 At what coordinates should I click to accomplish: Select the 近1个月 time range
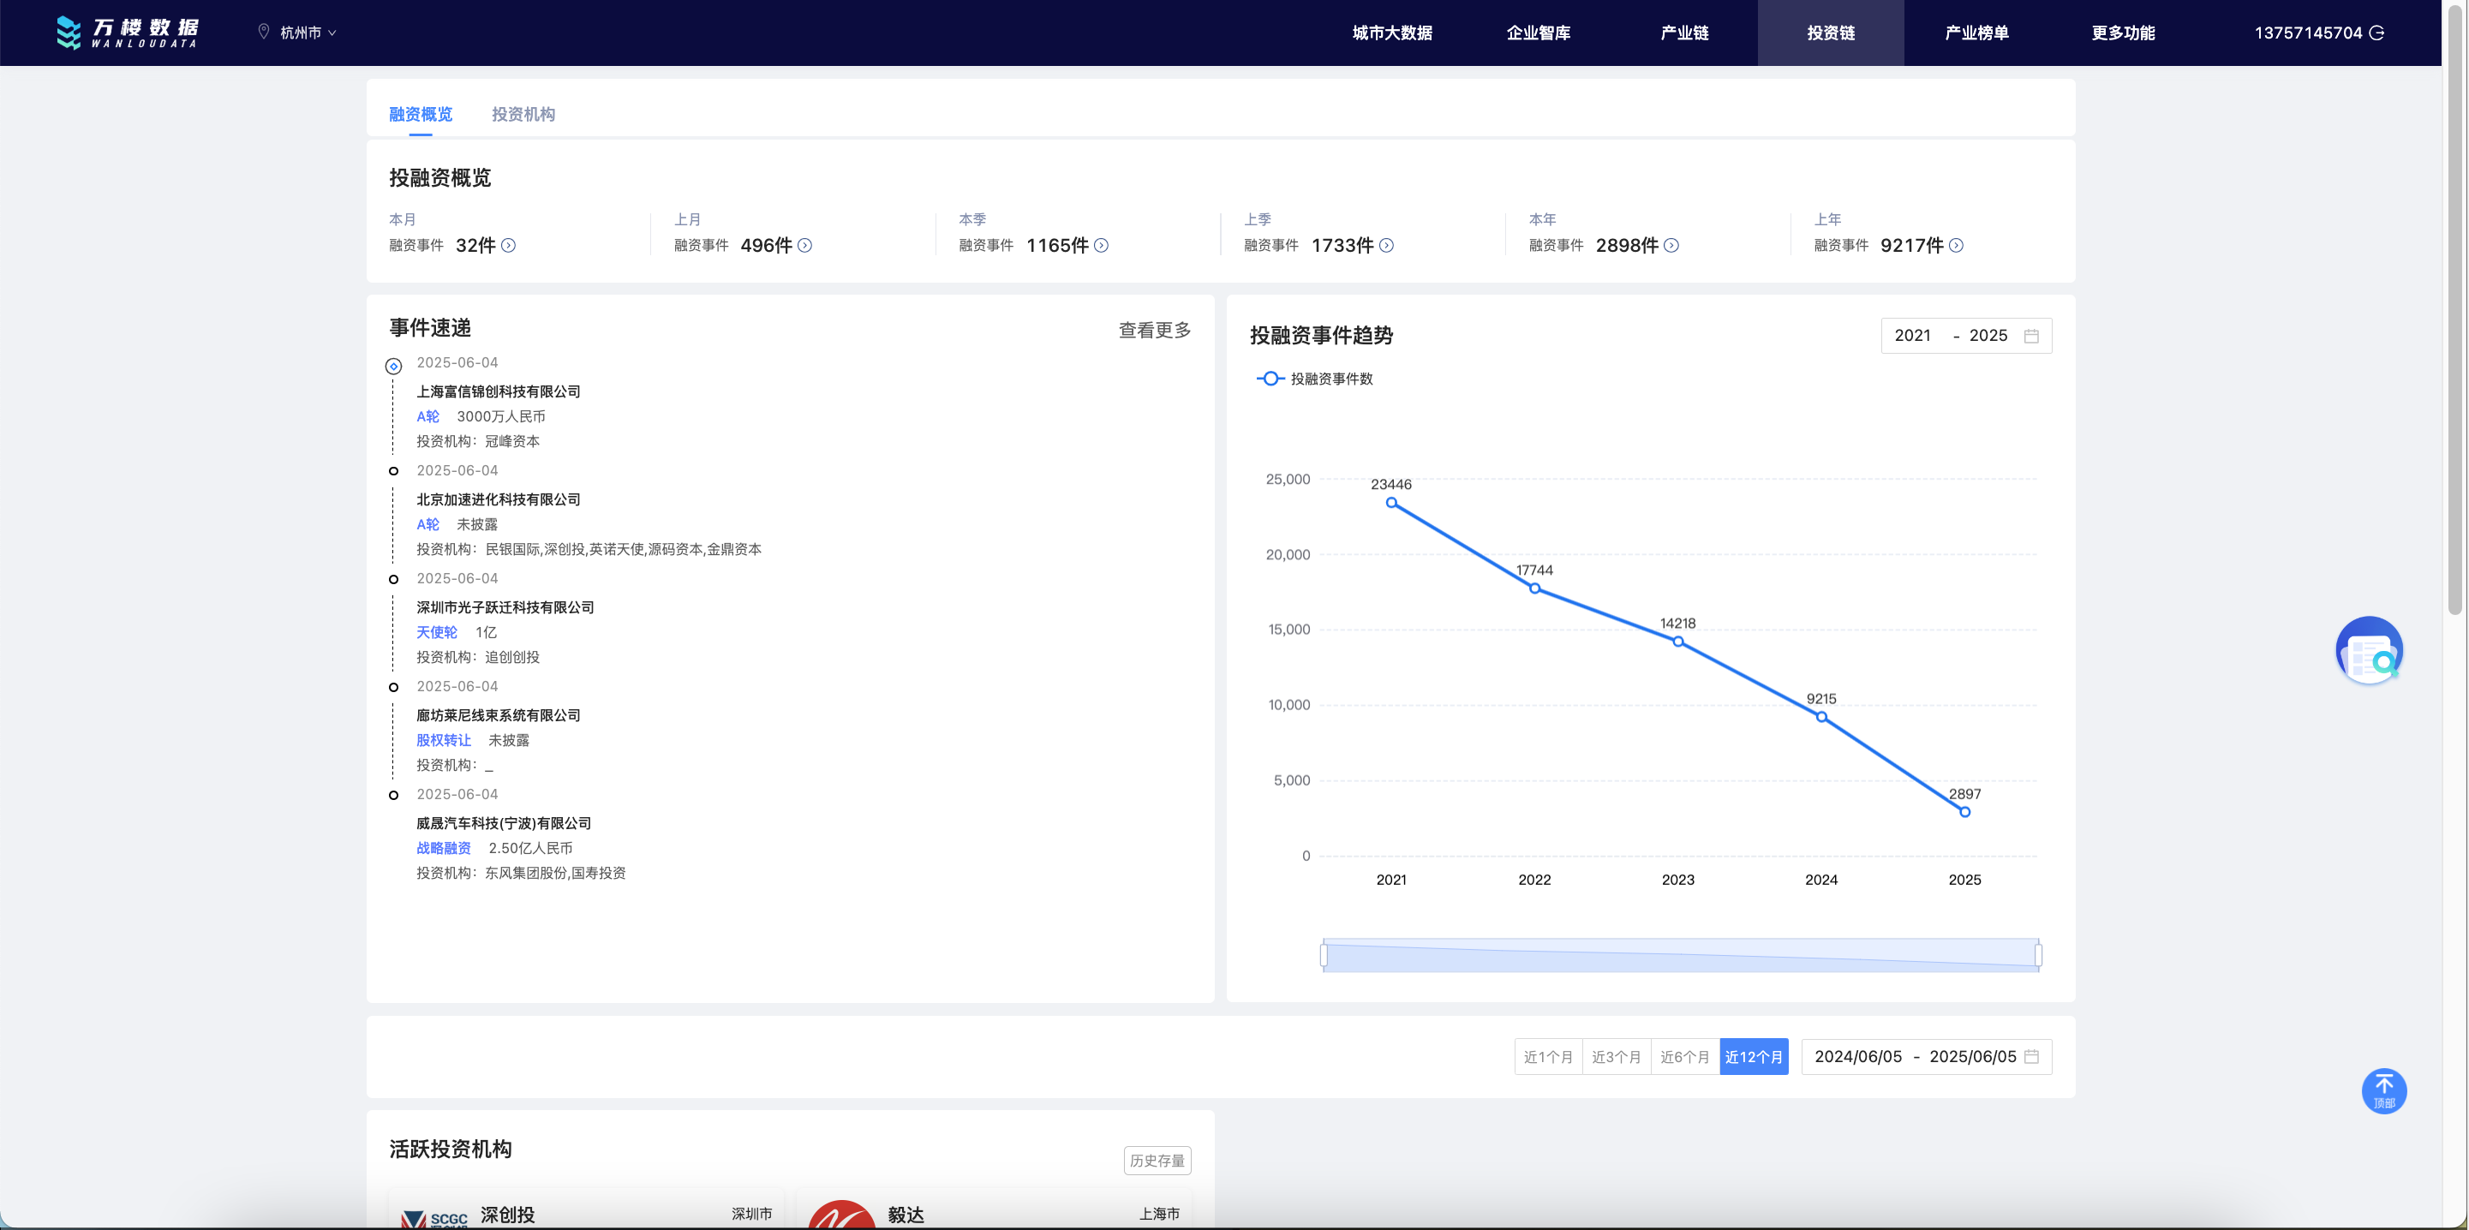tap(1548, 1057)
